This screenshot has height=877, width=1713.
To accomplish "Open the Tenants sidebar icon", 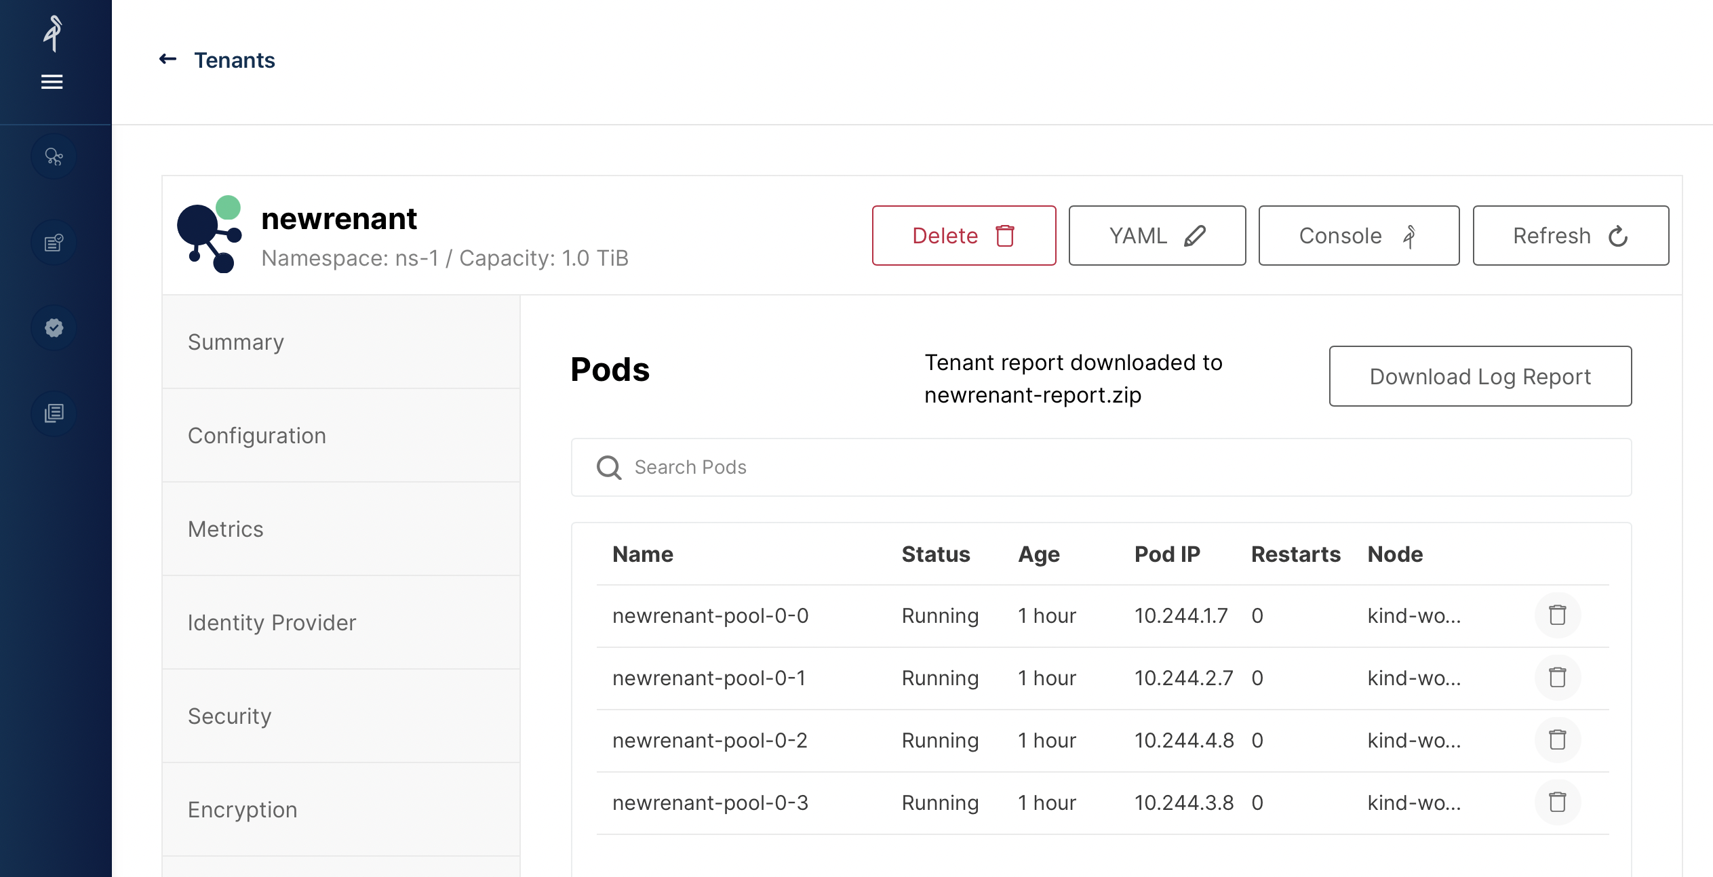I will (x=54, y=157).
